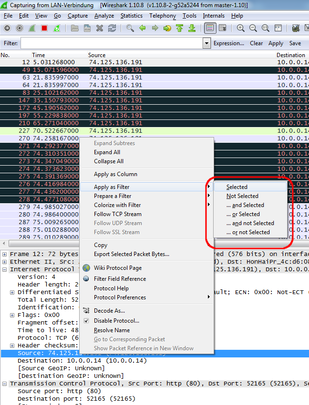Click inside the Filter text input field
The image size is (309, 405).
click(x=111, y=43)
